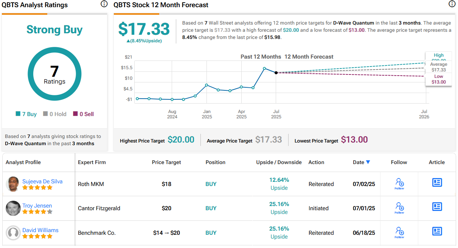Click the Analyst Profile column header
This screenshot has height=248, width=458.
23,162
